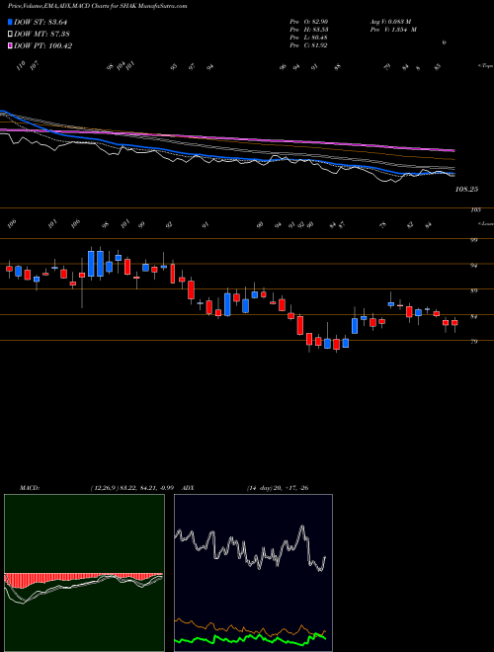Viewport: 494px width, 652px height.
Task: Click the magenta DOW PT legend swatch
Action: pos(10,45)
